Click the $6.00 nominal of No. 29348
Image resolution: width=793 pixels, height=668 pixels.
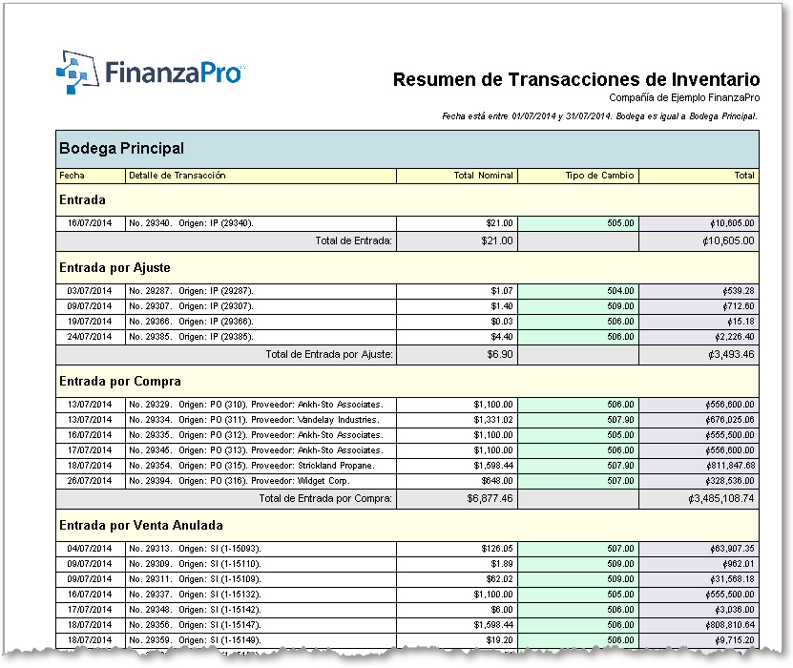click(502, 610)
